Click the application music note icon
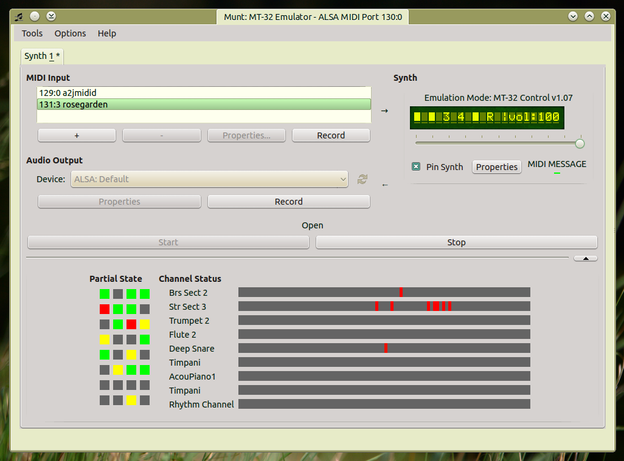The image size is (624, 461). tap(19, 16)
